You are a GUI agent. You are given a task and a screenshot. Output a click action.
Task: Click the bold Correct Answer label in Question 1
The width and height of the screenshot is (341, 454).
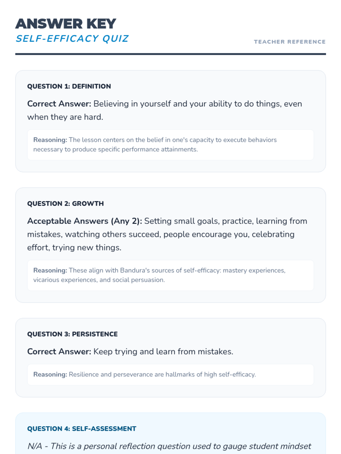tap(59, 104)
